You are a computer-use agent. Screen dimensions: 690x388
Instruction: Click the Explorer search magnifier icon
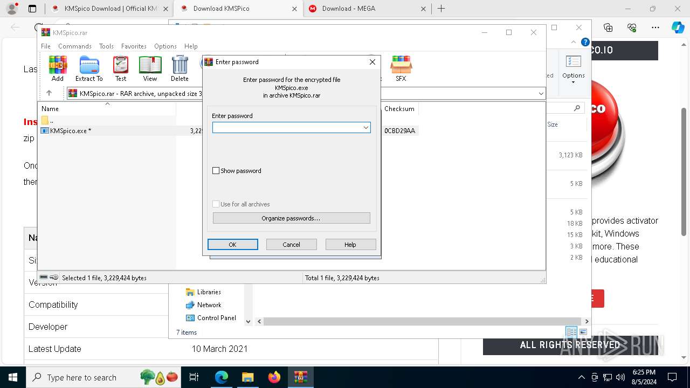point(577,108)
